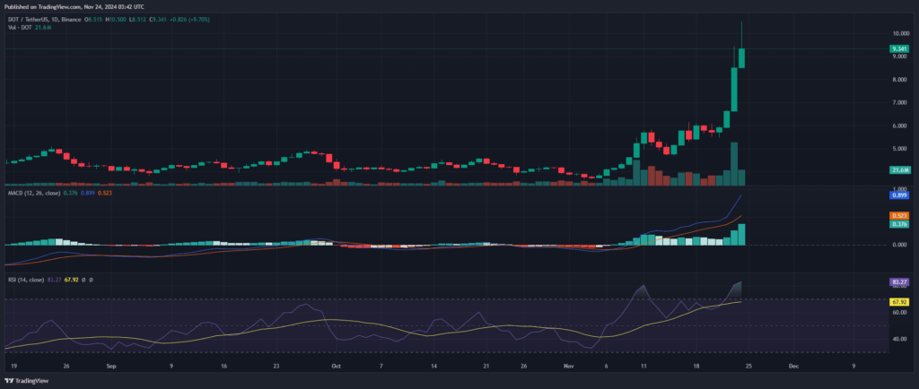Click the Dec label on time axis
This screenshot has width=919, height=389.
point(792,367)
